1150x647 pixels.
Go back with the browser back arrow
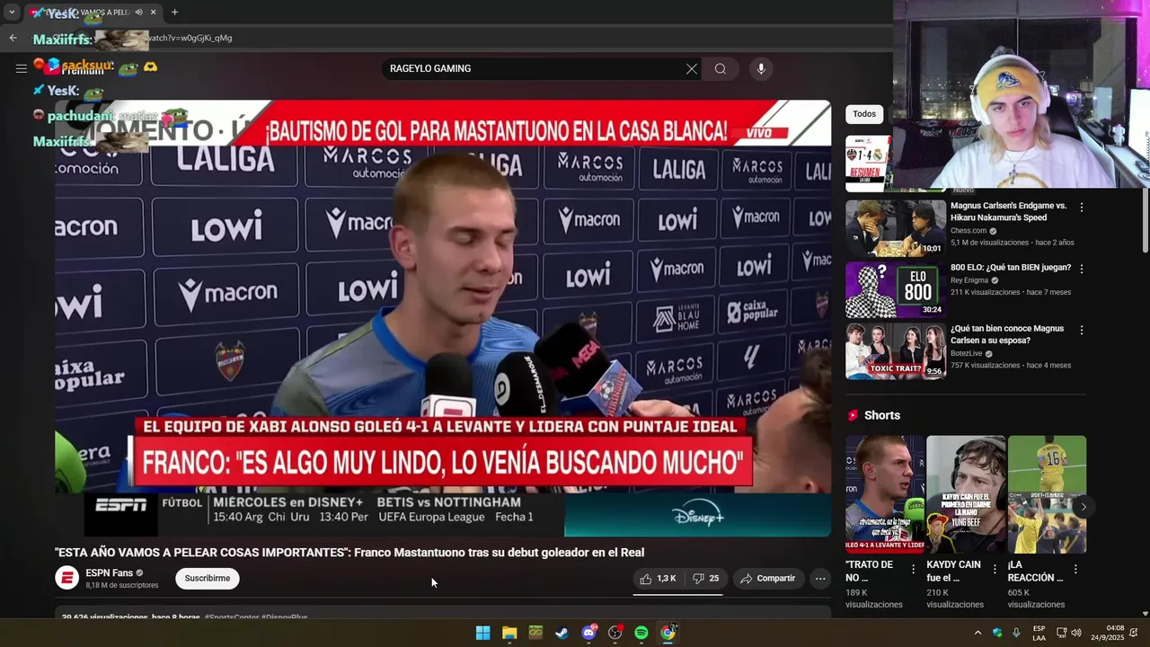(x=13, y=38)
